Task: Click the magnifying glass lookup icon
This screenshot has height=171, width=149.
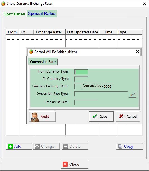Action: 133,94
